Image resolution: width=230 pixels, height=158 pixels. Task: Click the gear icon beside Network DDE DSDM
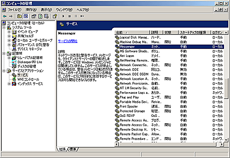click(x=117, y=74)
